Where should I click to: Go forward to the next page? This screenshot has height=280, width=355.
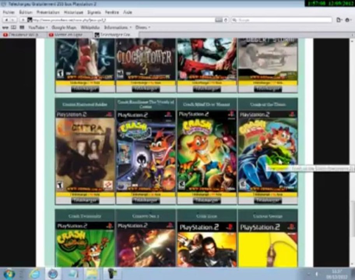13,20
